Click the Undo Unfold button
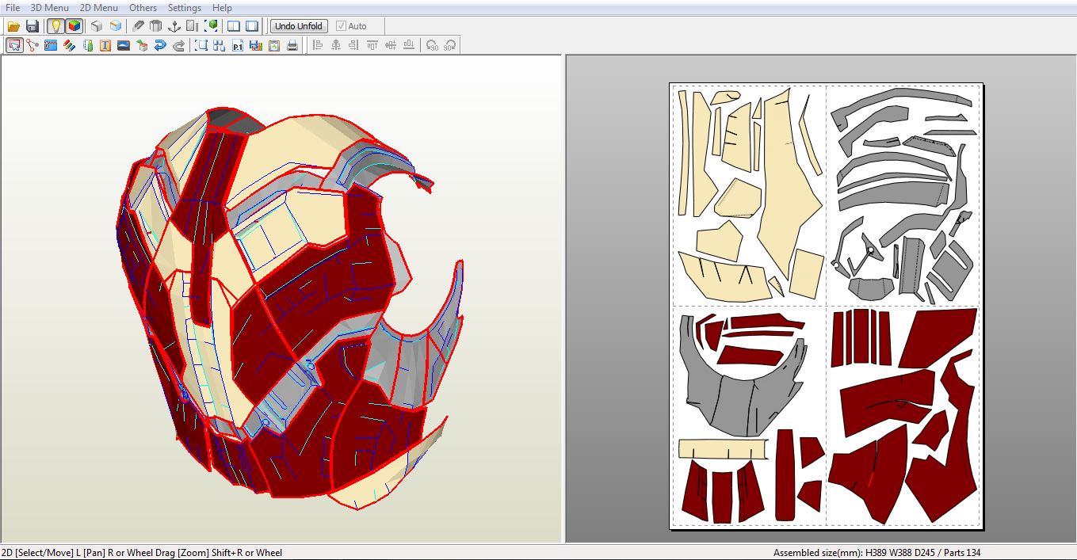Viewport: 1077px width, 560px height. (x=299, y=26)
